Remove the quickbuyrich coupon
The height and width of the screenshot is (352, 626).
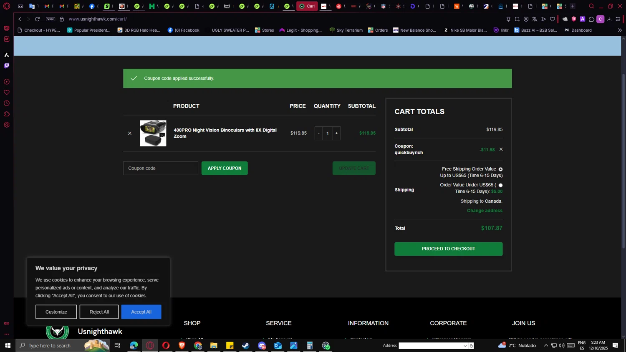point(501,149)
